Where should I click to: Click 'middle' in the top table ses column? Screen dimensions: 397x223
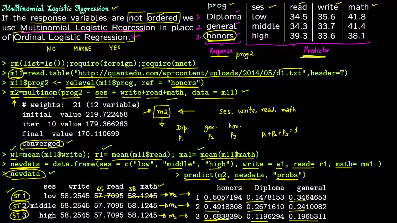(x=265, y=26)
